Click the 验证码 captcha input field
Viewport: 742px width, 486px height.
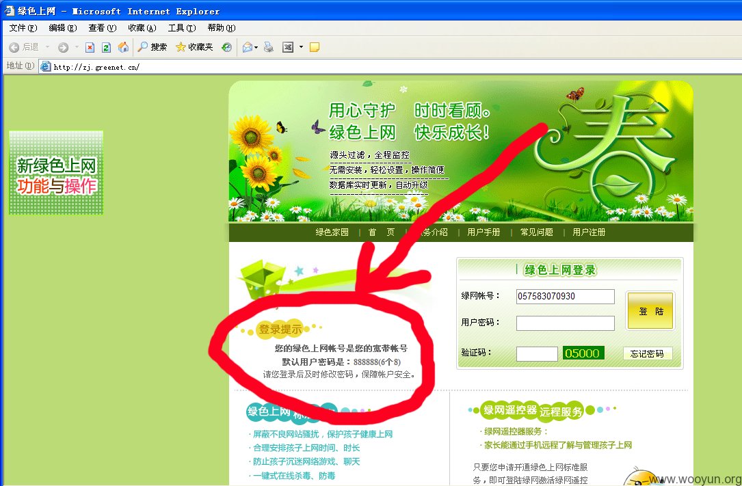537,353
